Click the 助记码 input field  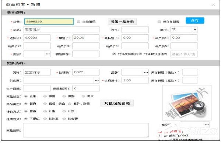pos(86,72)
